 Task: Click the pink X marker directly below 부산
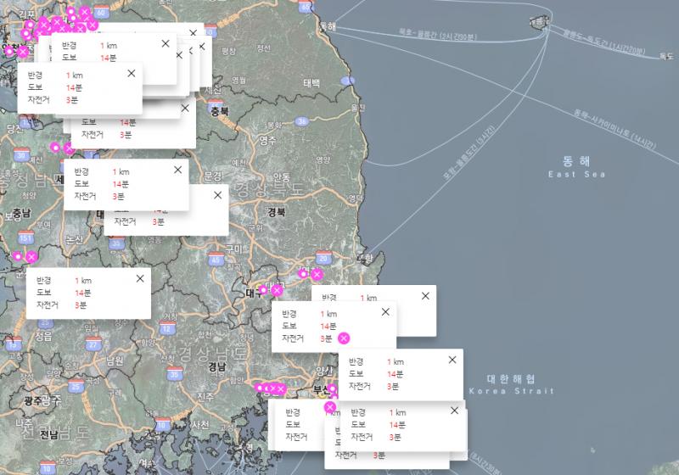(329, 407)
